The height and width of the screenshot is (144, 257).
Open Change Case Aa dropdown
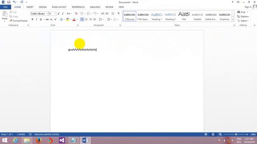[69, 14]
